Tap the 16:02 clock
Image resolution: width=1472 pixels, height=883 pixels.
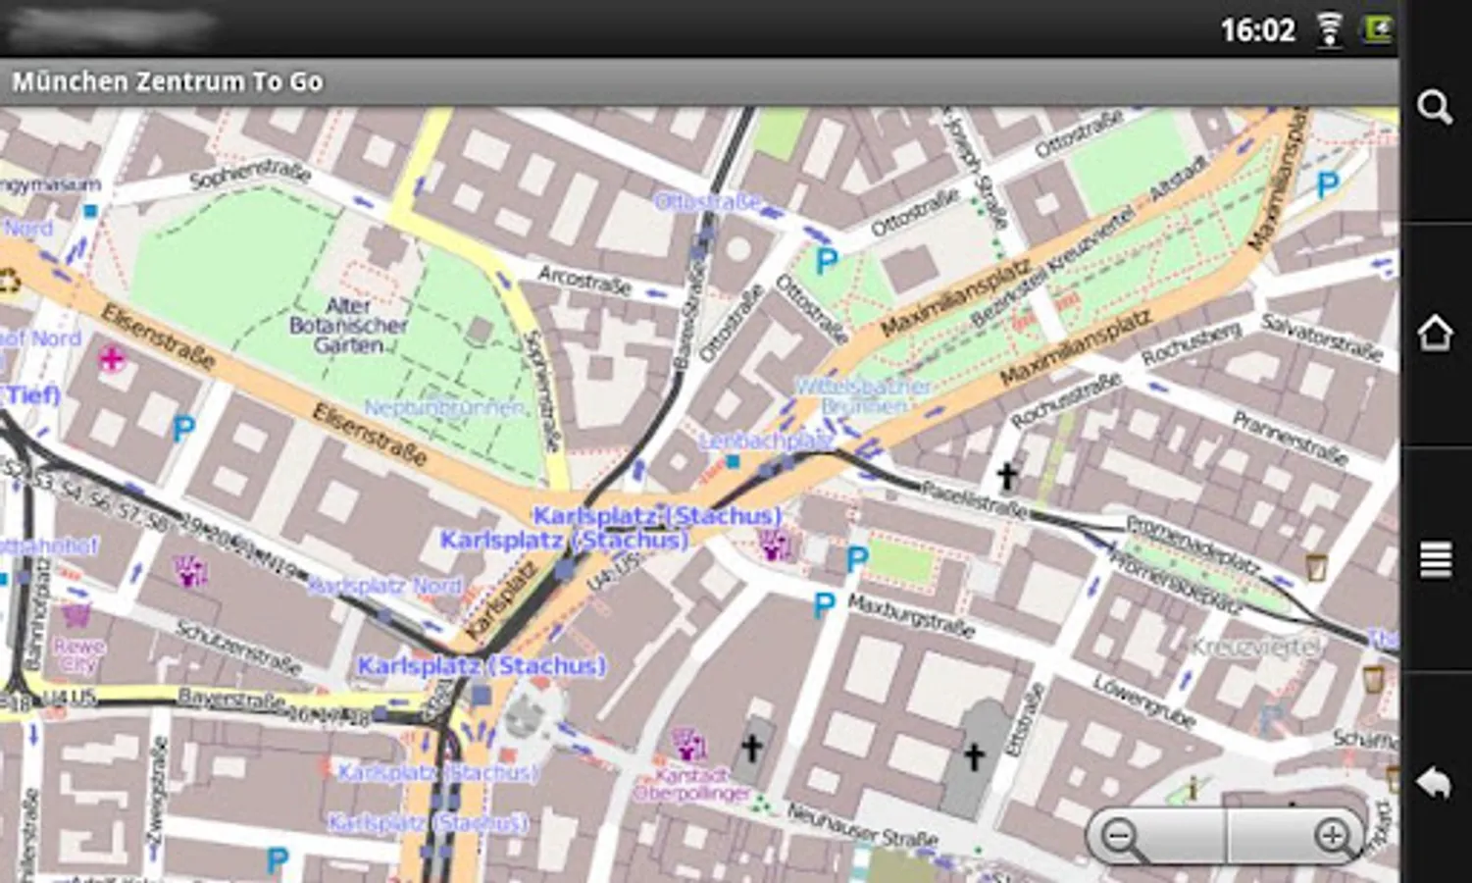(x=1258, y=30)
